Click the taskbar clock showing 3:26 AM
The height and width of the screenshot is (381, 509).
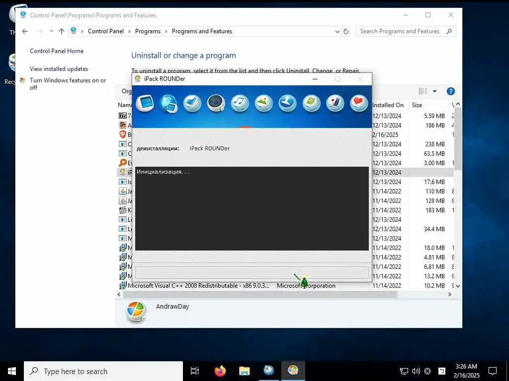coord(466,371)
